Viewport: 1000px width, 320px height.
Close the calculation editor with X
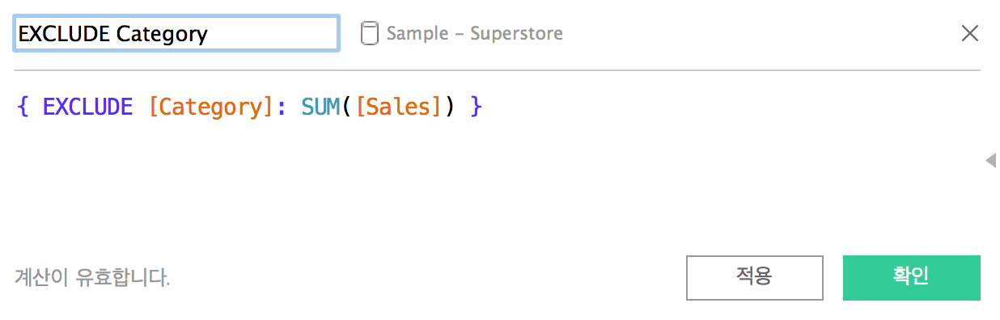pos(969,33)
